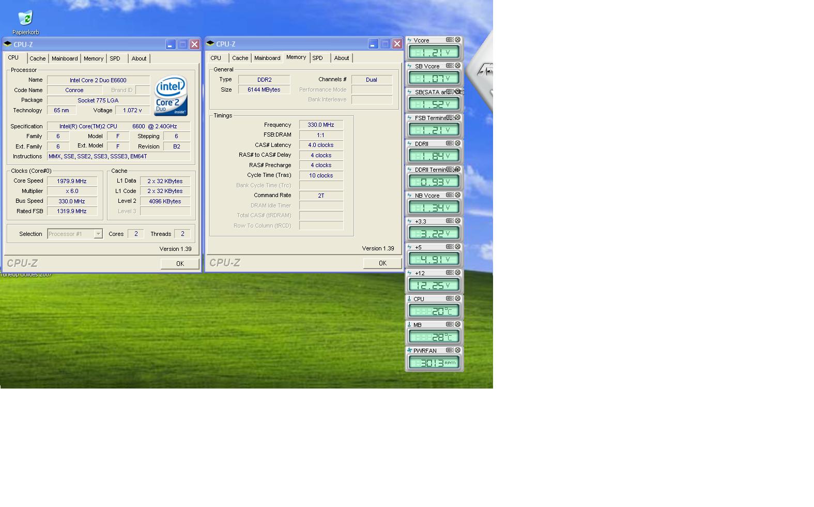The height and width of the screenshot is (507, 814).
Task: Click left CPU-Z window title bar icon
Action: pos(8,44)
